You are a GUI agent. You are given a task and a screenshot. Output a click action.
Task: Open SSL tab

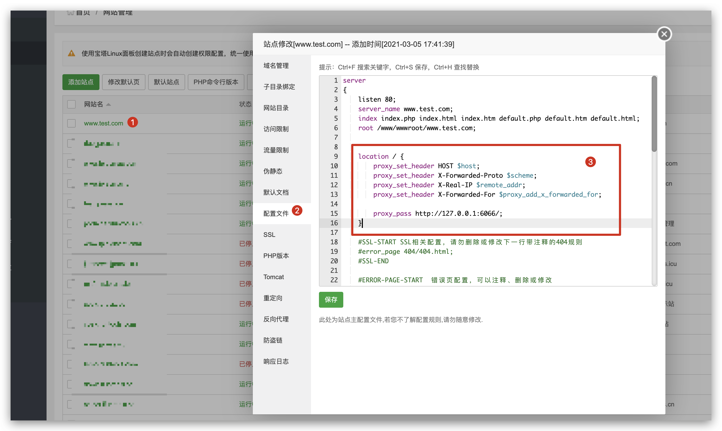tap(281, 235)
